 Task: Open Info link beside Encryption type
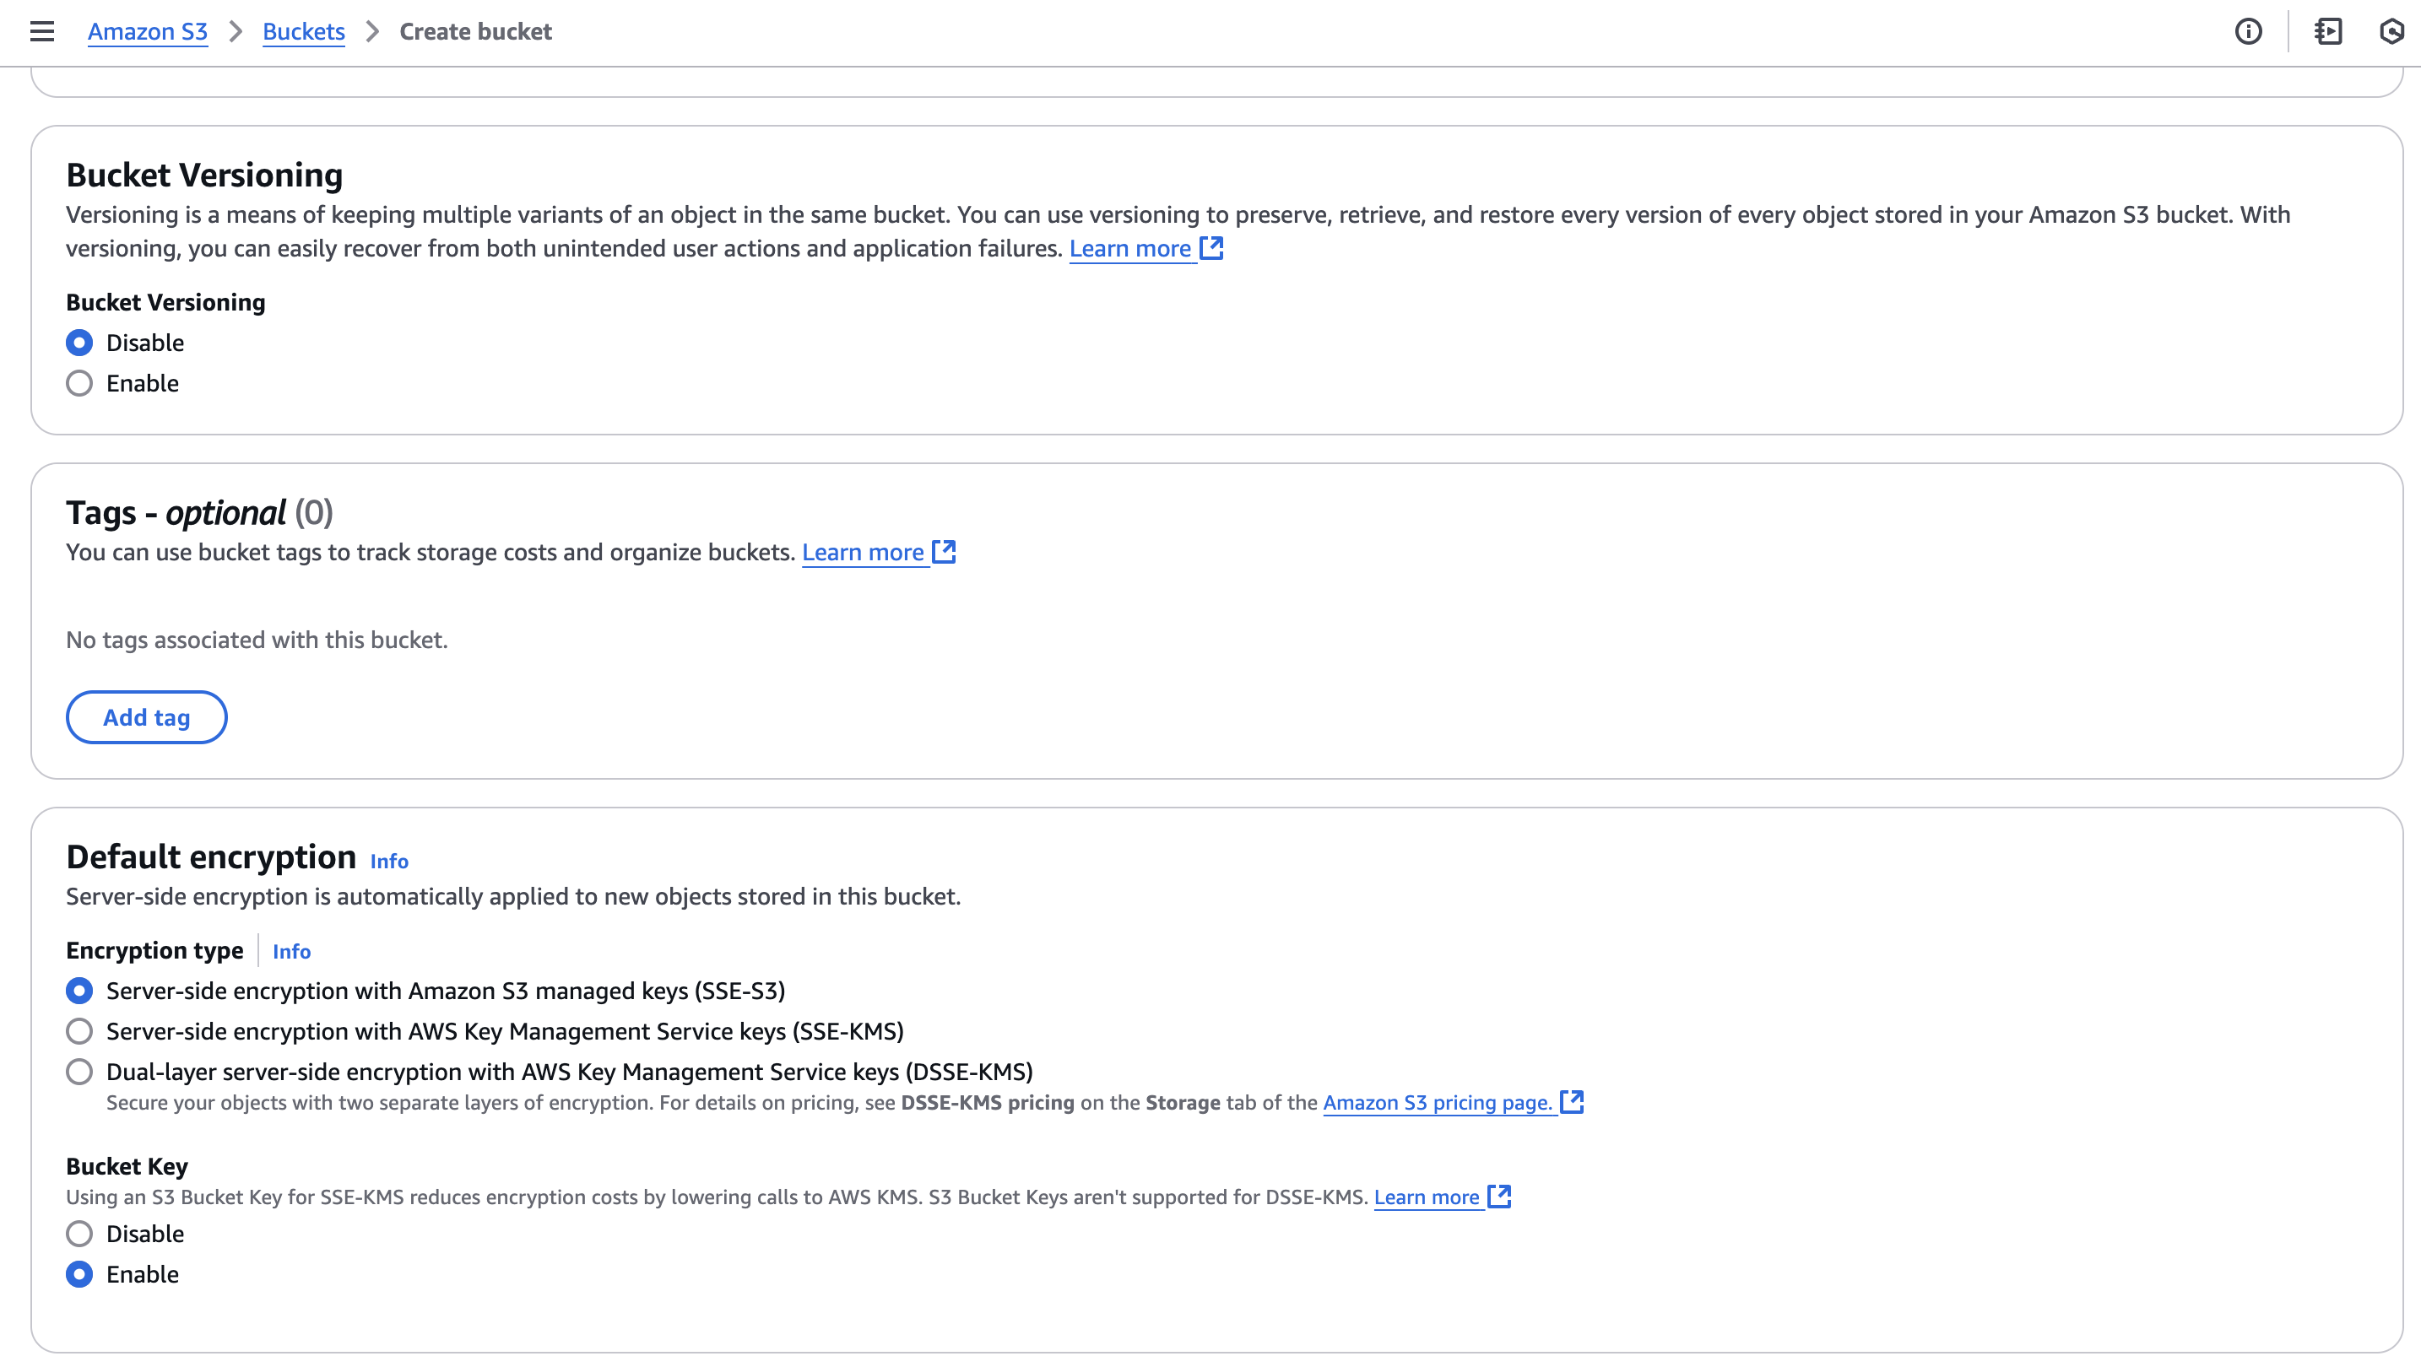tap(291, 952)
